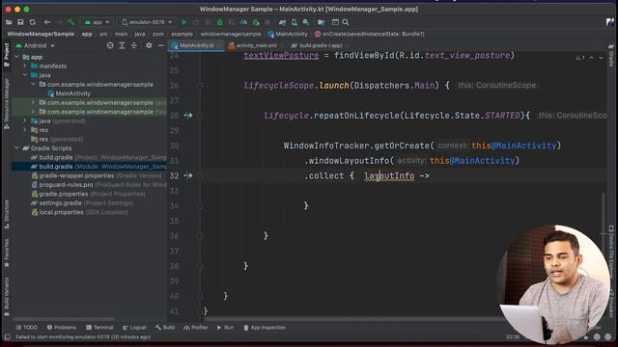The width and height of the screenshot is (618, 347).
Task: Click the gutter run icon on line 28
Action: tap(188, 116)
